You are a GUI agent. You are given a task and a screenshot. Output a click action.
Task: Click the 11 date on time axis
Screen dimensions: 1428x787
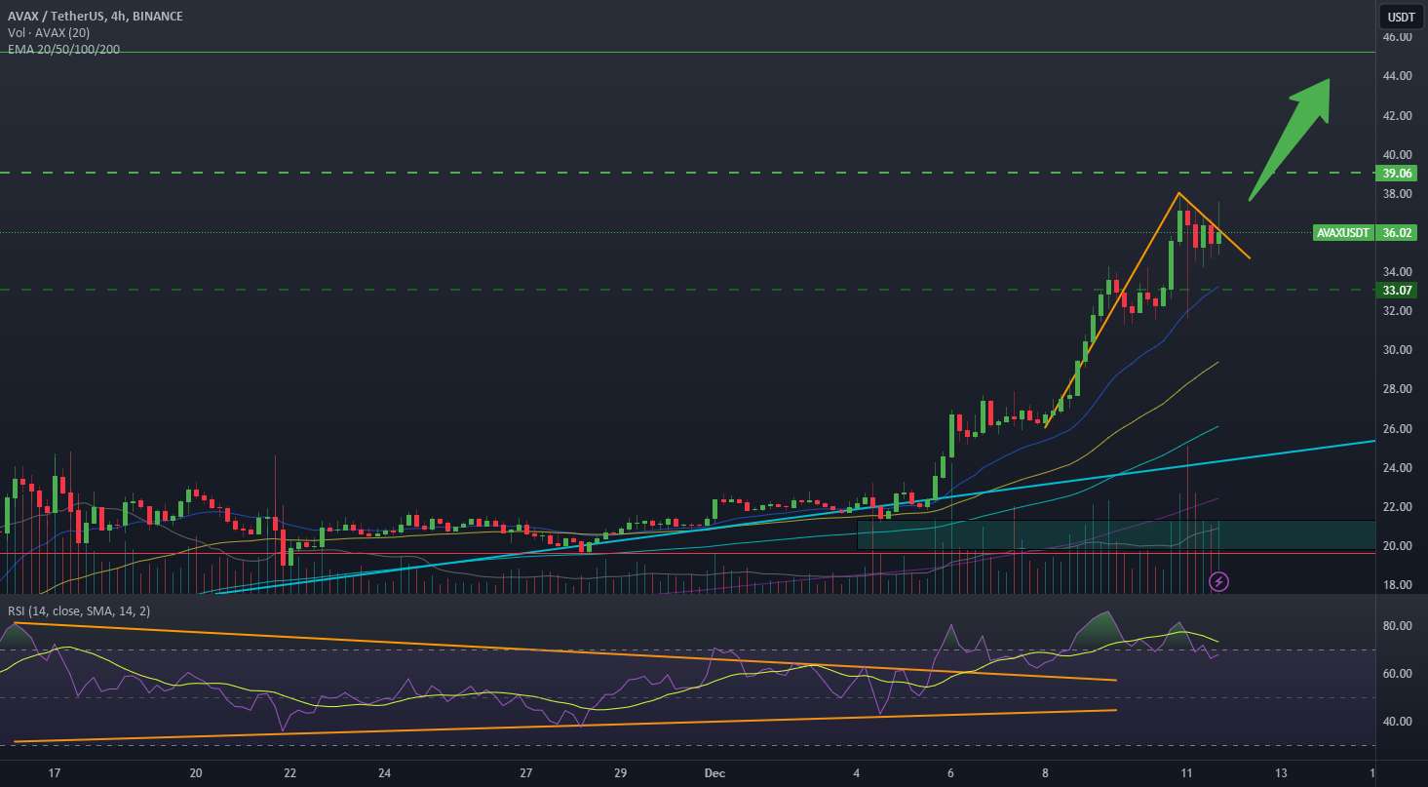point(1186,773)
